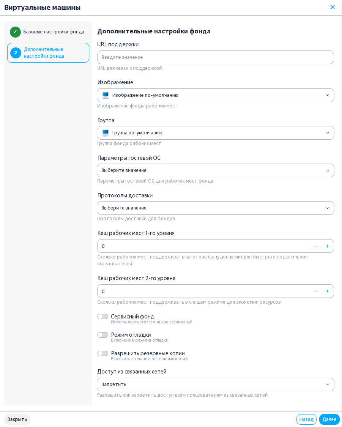Decrease the 2nd-level workplace cache with minus
Viewport: 342px width, 427px height.
315,291
